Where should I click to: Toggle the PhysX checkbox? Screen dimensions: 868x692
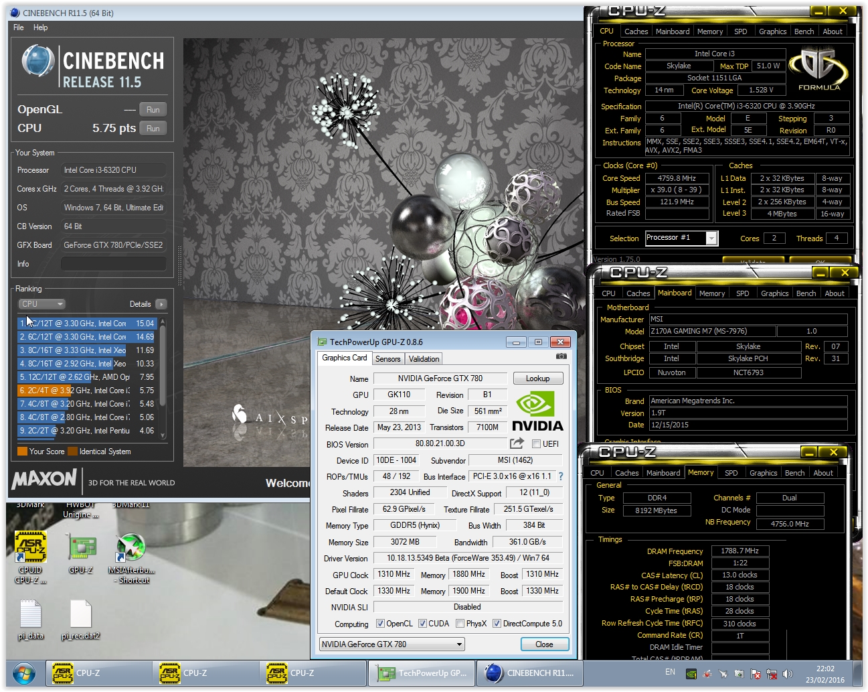pyautogui.click(x=460, y=624)
